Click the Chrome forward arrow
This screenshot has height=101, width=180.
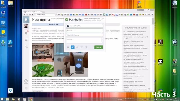click(x=27, y=15)
